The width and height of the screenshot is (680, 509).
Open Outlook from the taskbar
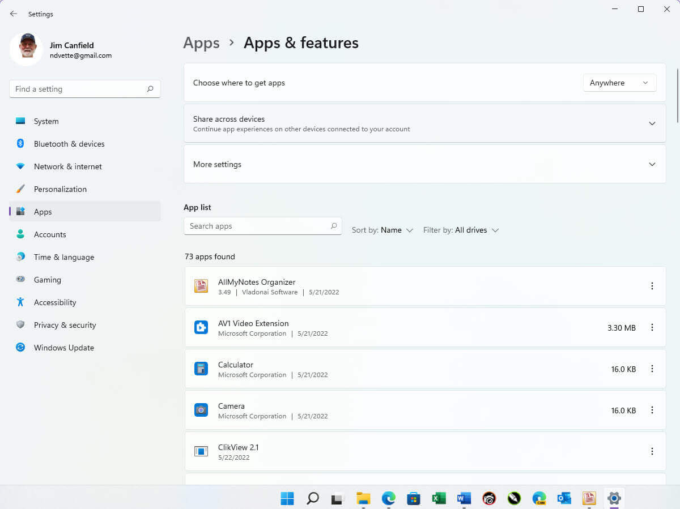tap(564, 498)
